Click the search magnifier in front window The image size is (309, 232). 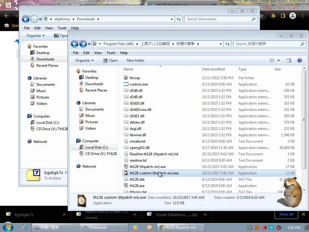[x=302, y=44]
